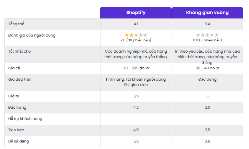
Task: Click the Tích hợp row label
Action: pyautogui.click(x=16, y=130)
